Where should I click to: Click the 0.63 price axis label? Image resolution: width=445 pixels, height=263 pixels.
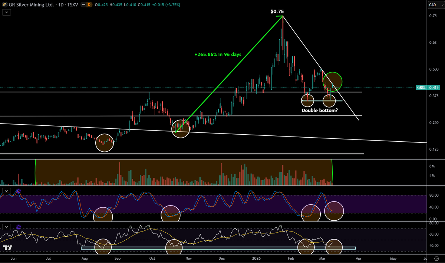click(433, 42)
